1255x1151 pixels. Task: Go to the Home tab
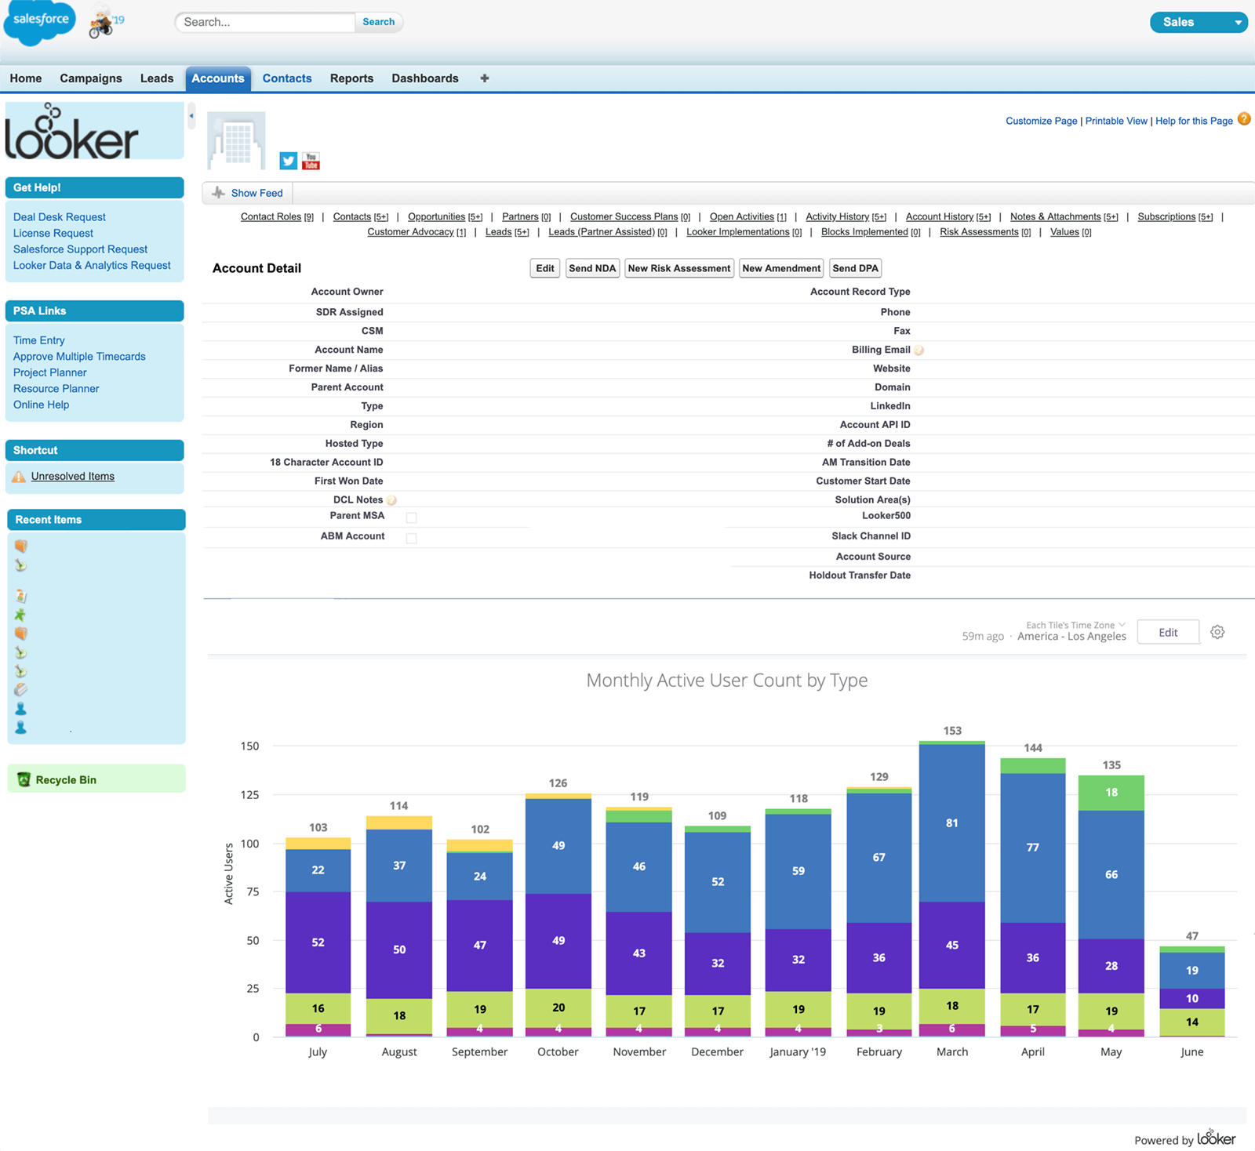coord(26,78)
